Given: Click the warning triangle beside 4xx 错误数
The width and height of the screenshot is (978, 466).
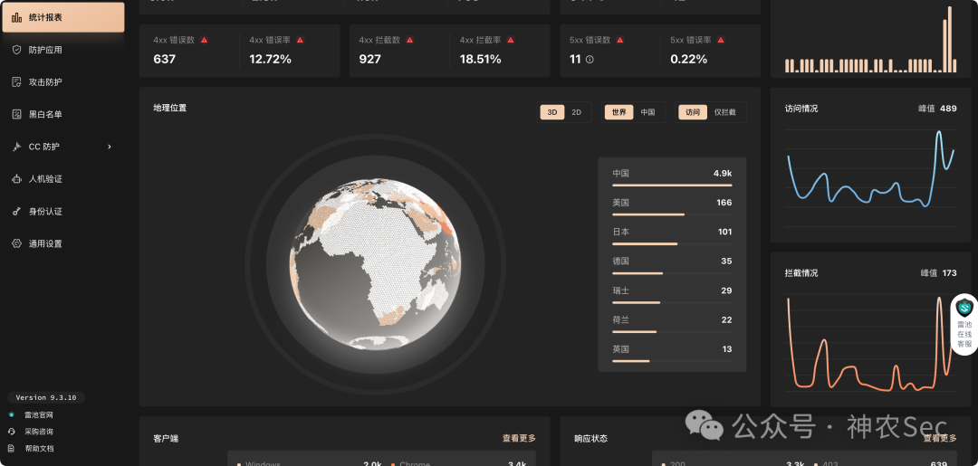Looking at the screenshot, I should tap(204, 40).
